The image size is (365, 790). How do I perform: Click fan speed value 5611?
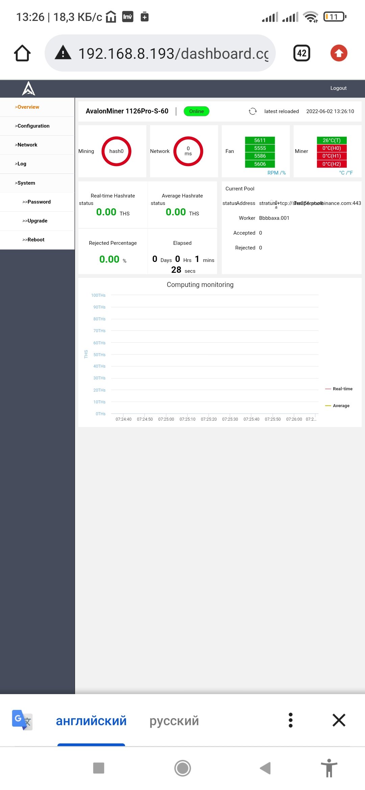coord(260,140)
